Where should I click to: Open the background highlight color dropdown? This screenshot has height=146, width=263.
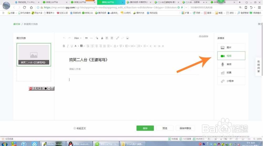pos(84,46)
